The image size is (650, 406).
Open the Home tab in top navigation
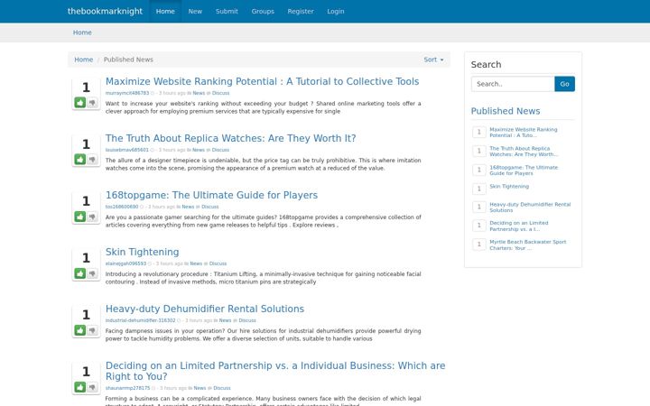165,11
